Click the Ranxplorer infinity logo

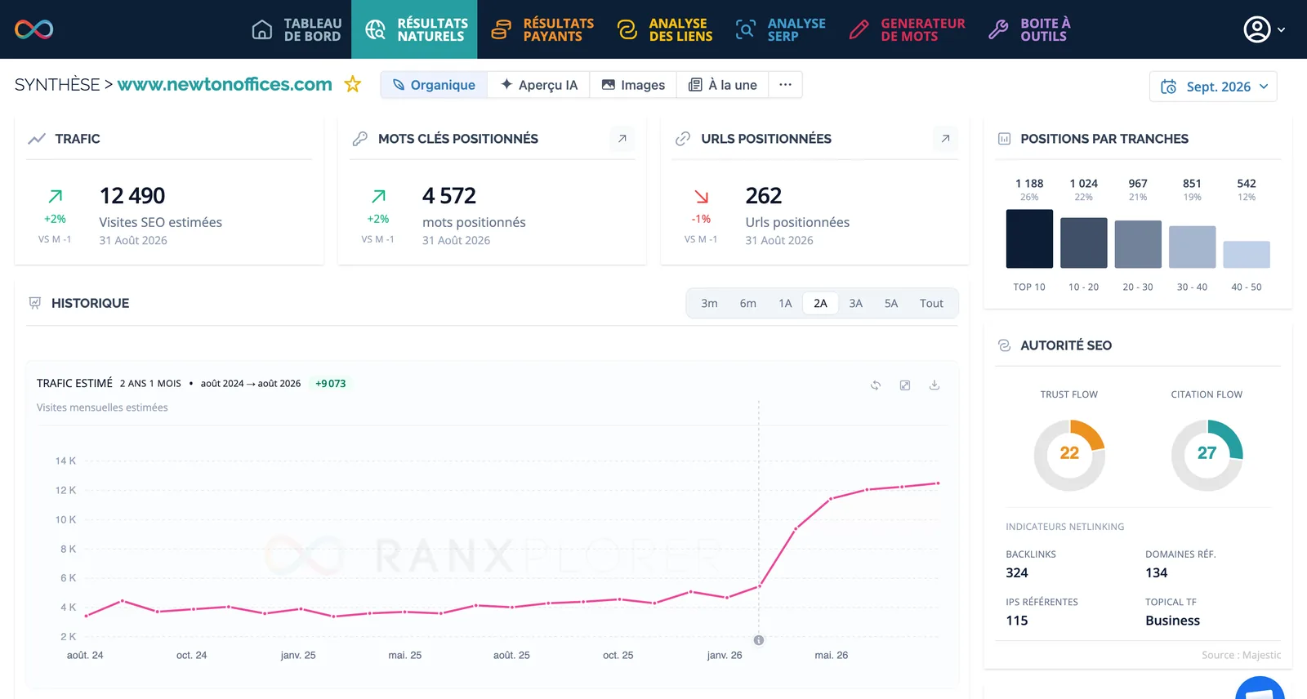click(34, 29)
